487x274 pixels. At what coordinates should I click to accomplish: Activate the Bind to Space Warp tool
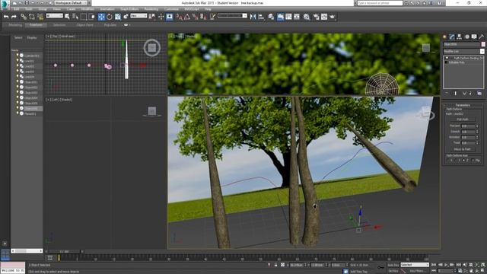[40, 17]
